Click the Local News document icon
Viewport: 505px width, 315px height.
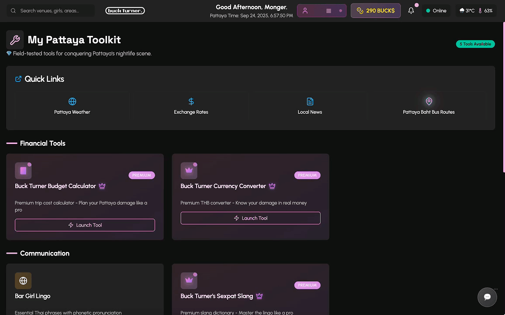tap(310, 101)
